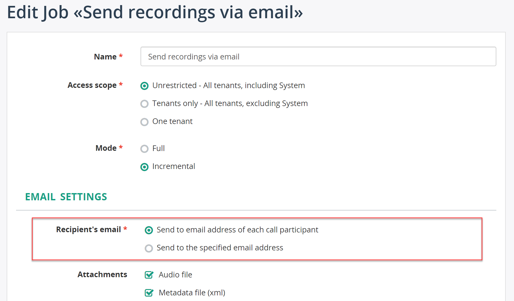Click the Attachments label
The image size is (514, 301).
pos(102,274)
